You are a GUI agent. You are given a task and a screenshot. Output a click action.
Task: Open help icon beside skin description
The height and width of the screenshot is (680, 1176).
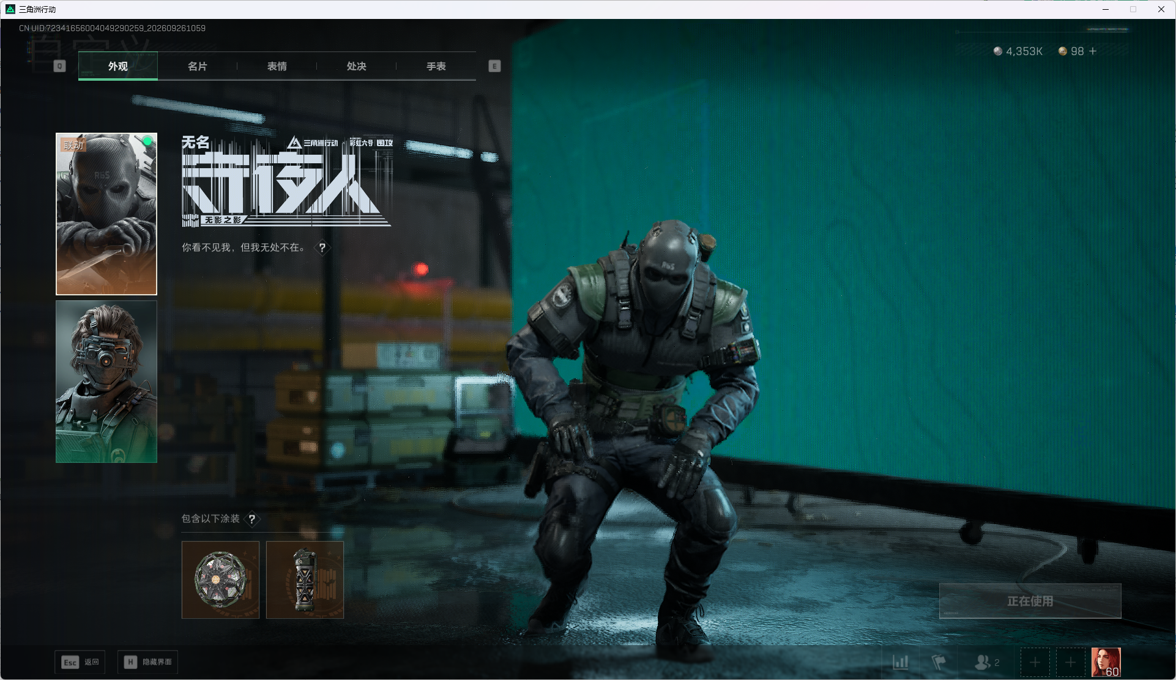[322, 248]
